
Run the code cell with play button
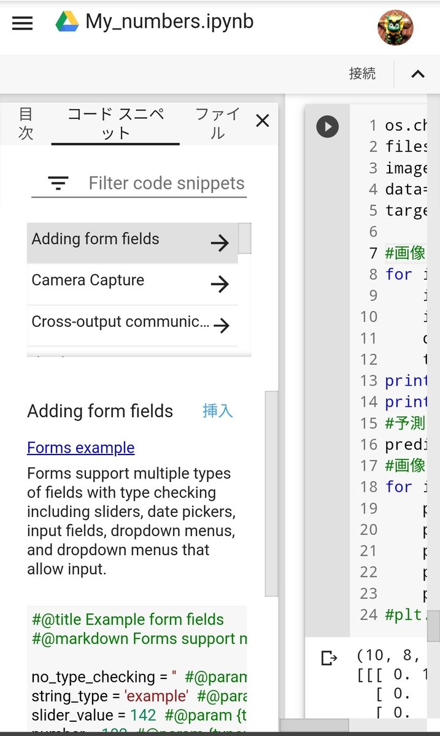click(327, 127)
